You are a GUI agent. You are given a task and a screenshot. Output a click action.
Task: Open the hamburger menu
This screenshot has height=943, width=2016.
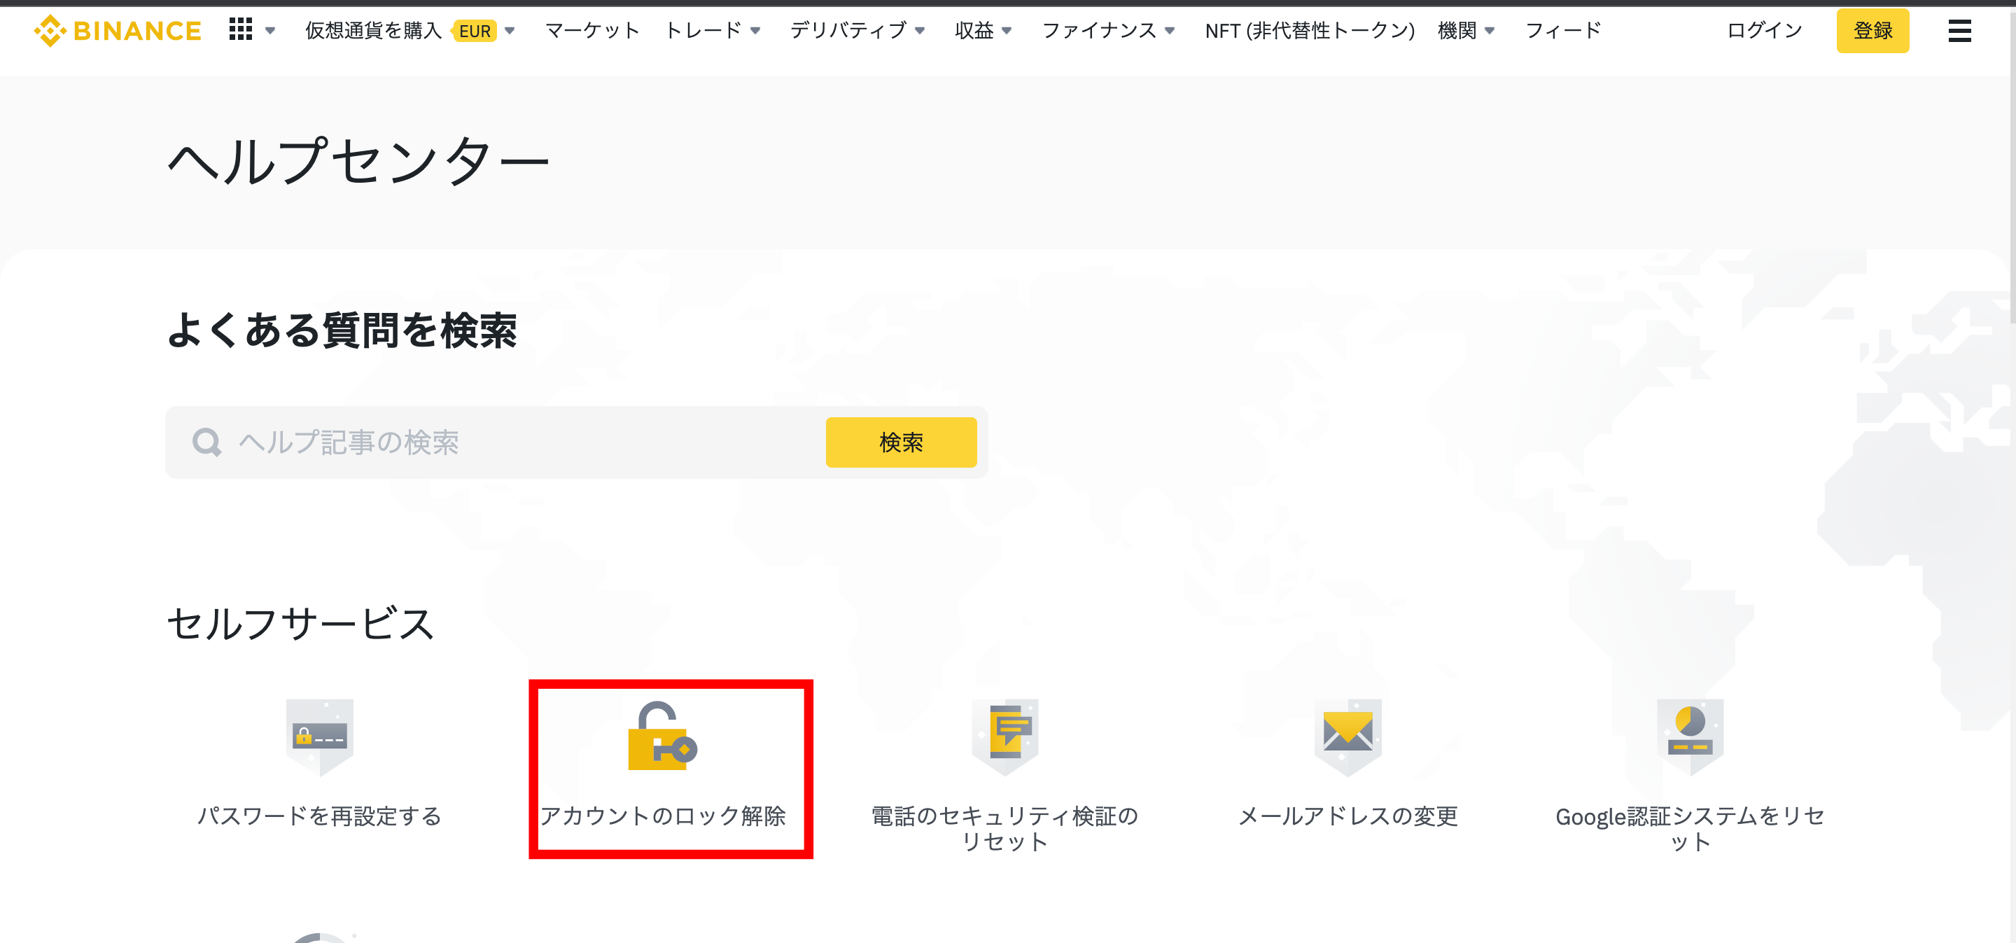1960,31
